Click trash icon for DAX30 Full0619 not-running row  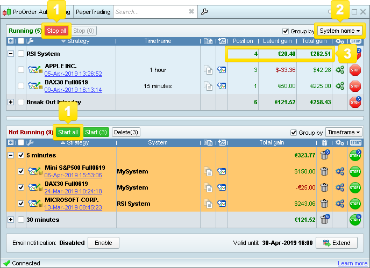(324, 187)
